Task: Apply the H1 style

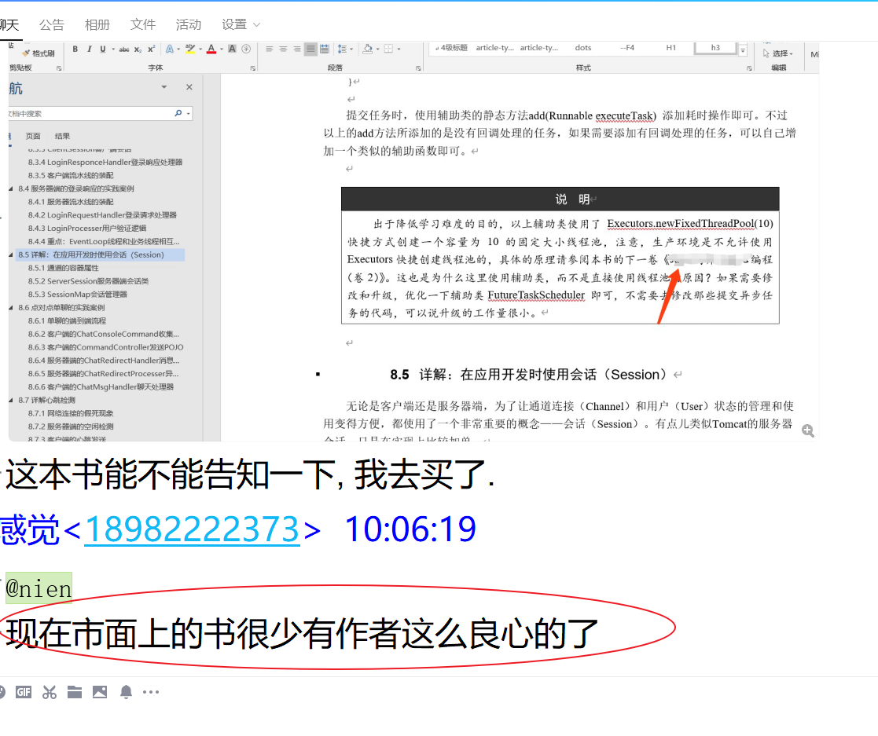Action: pos(670,48)
